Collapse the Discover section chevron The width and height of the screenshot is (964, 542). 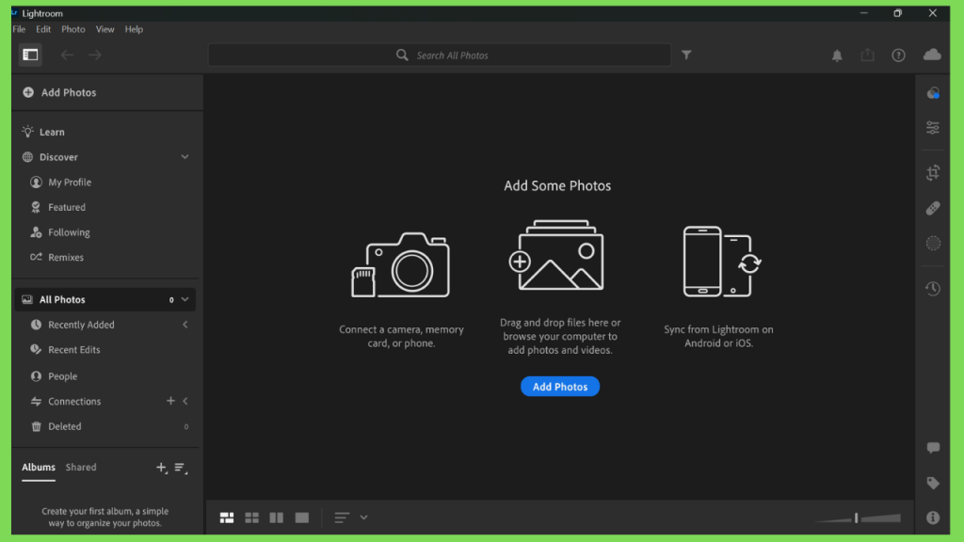[x=185, y=157]
